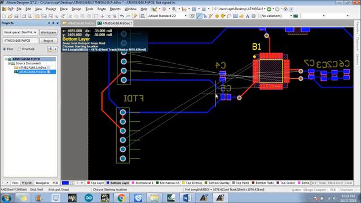The image size is (361, 203).
Task: Open Microsoft Word from the taskbar
Action: (x=187, y=198)
